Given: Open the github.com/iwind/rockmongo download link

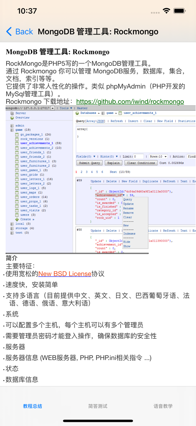Looking at the screenshot, I should point(130,102).
